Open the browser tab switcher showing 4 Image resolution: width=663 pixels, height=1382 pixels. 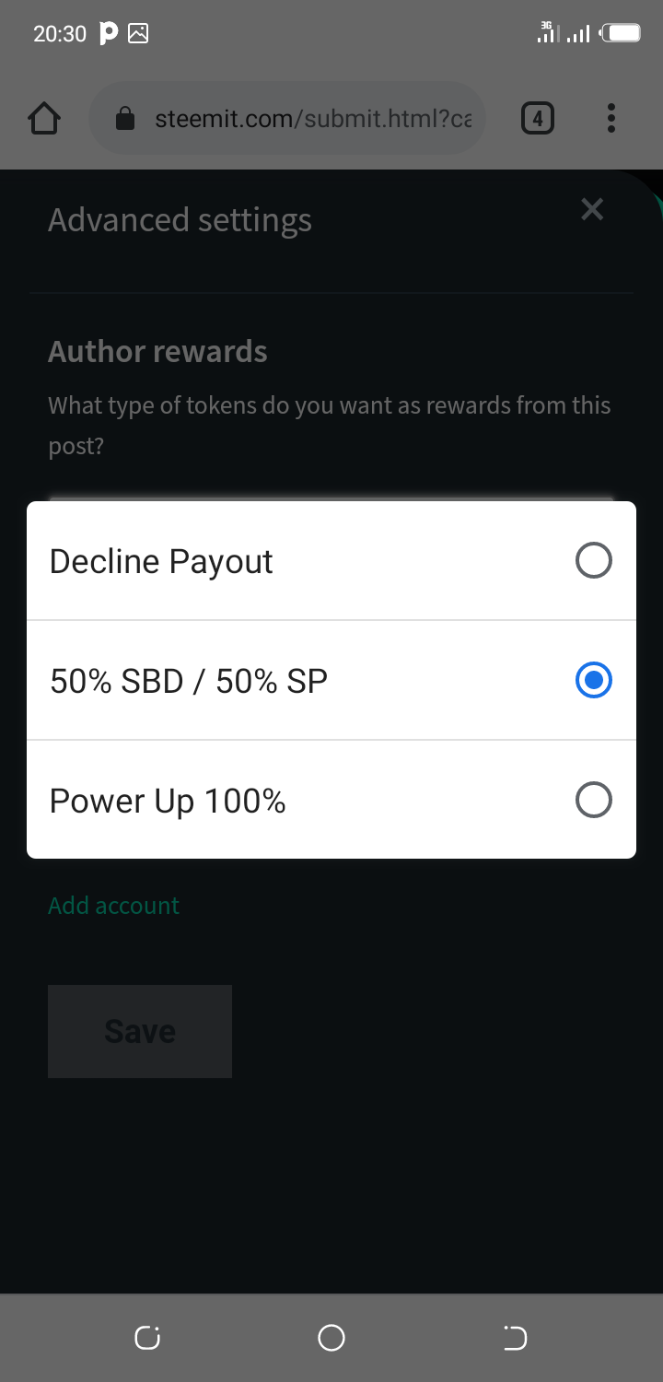pos(538,118)
